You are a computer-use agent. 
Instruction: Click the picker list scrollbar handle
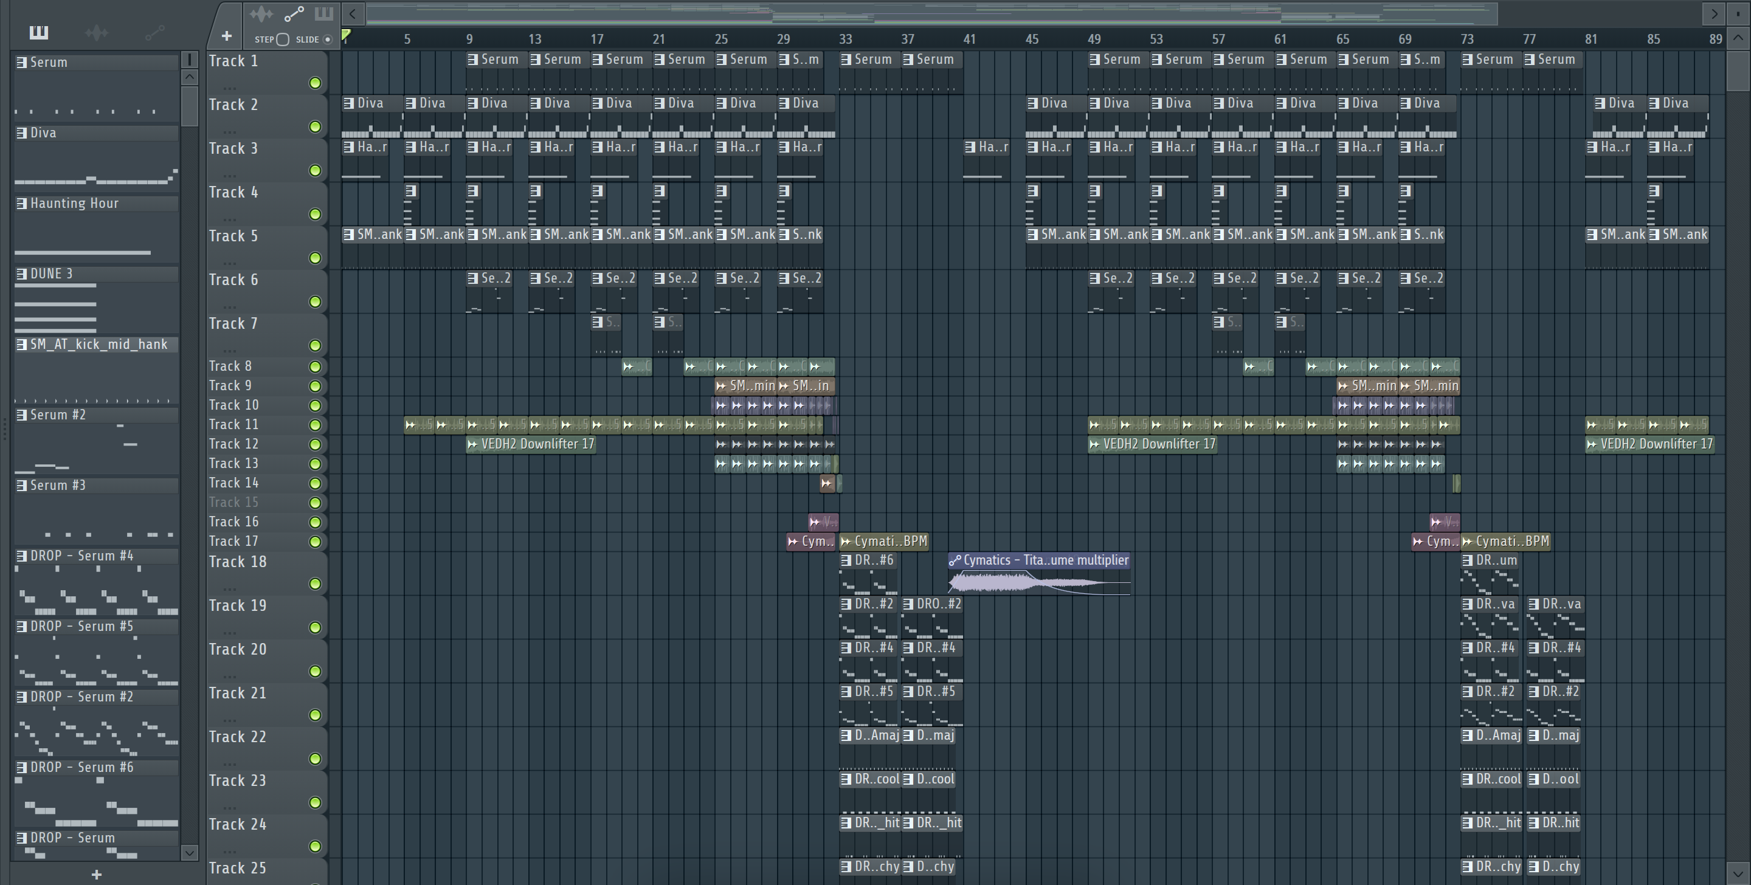pos(190,105)
